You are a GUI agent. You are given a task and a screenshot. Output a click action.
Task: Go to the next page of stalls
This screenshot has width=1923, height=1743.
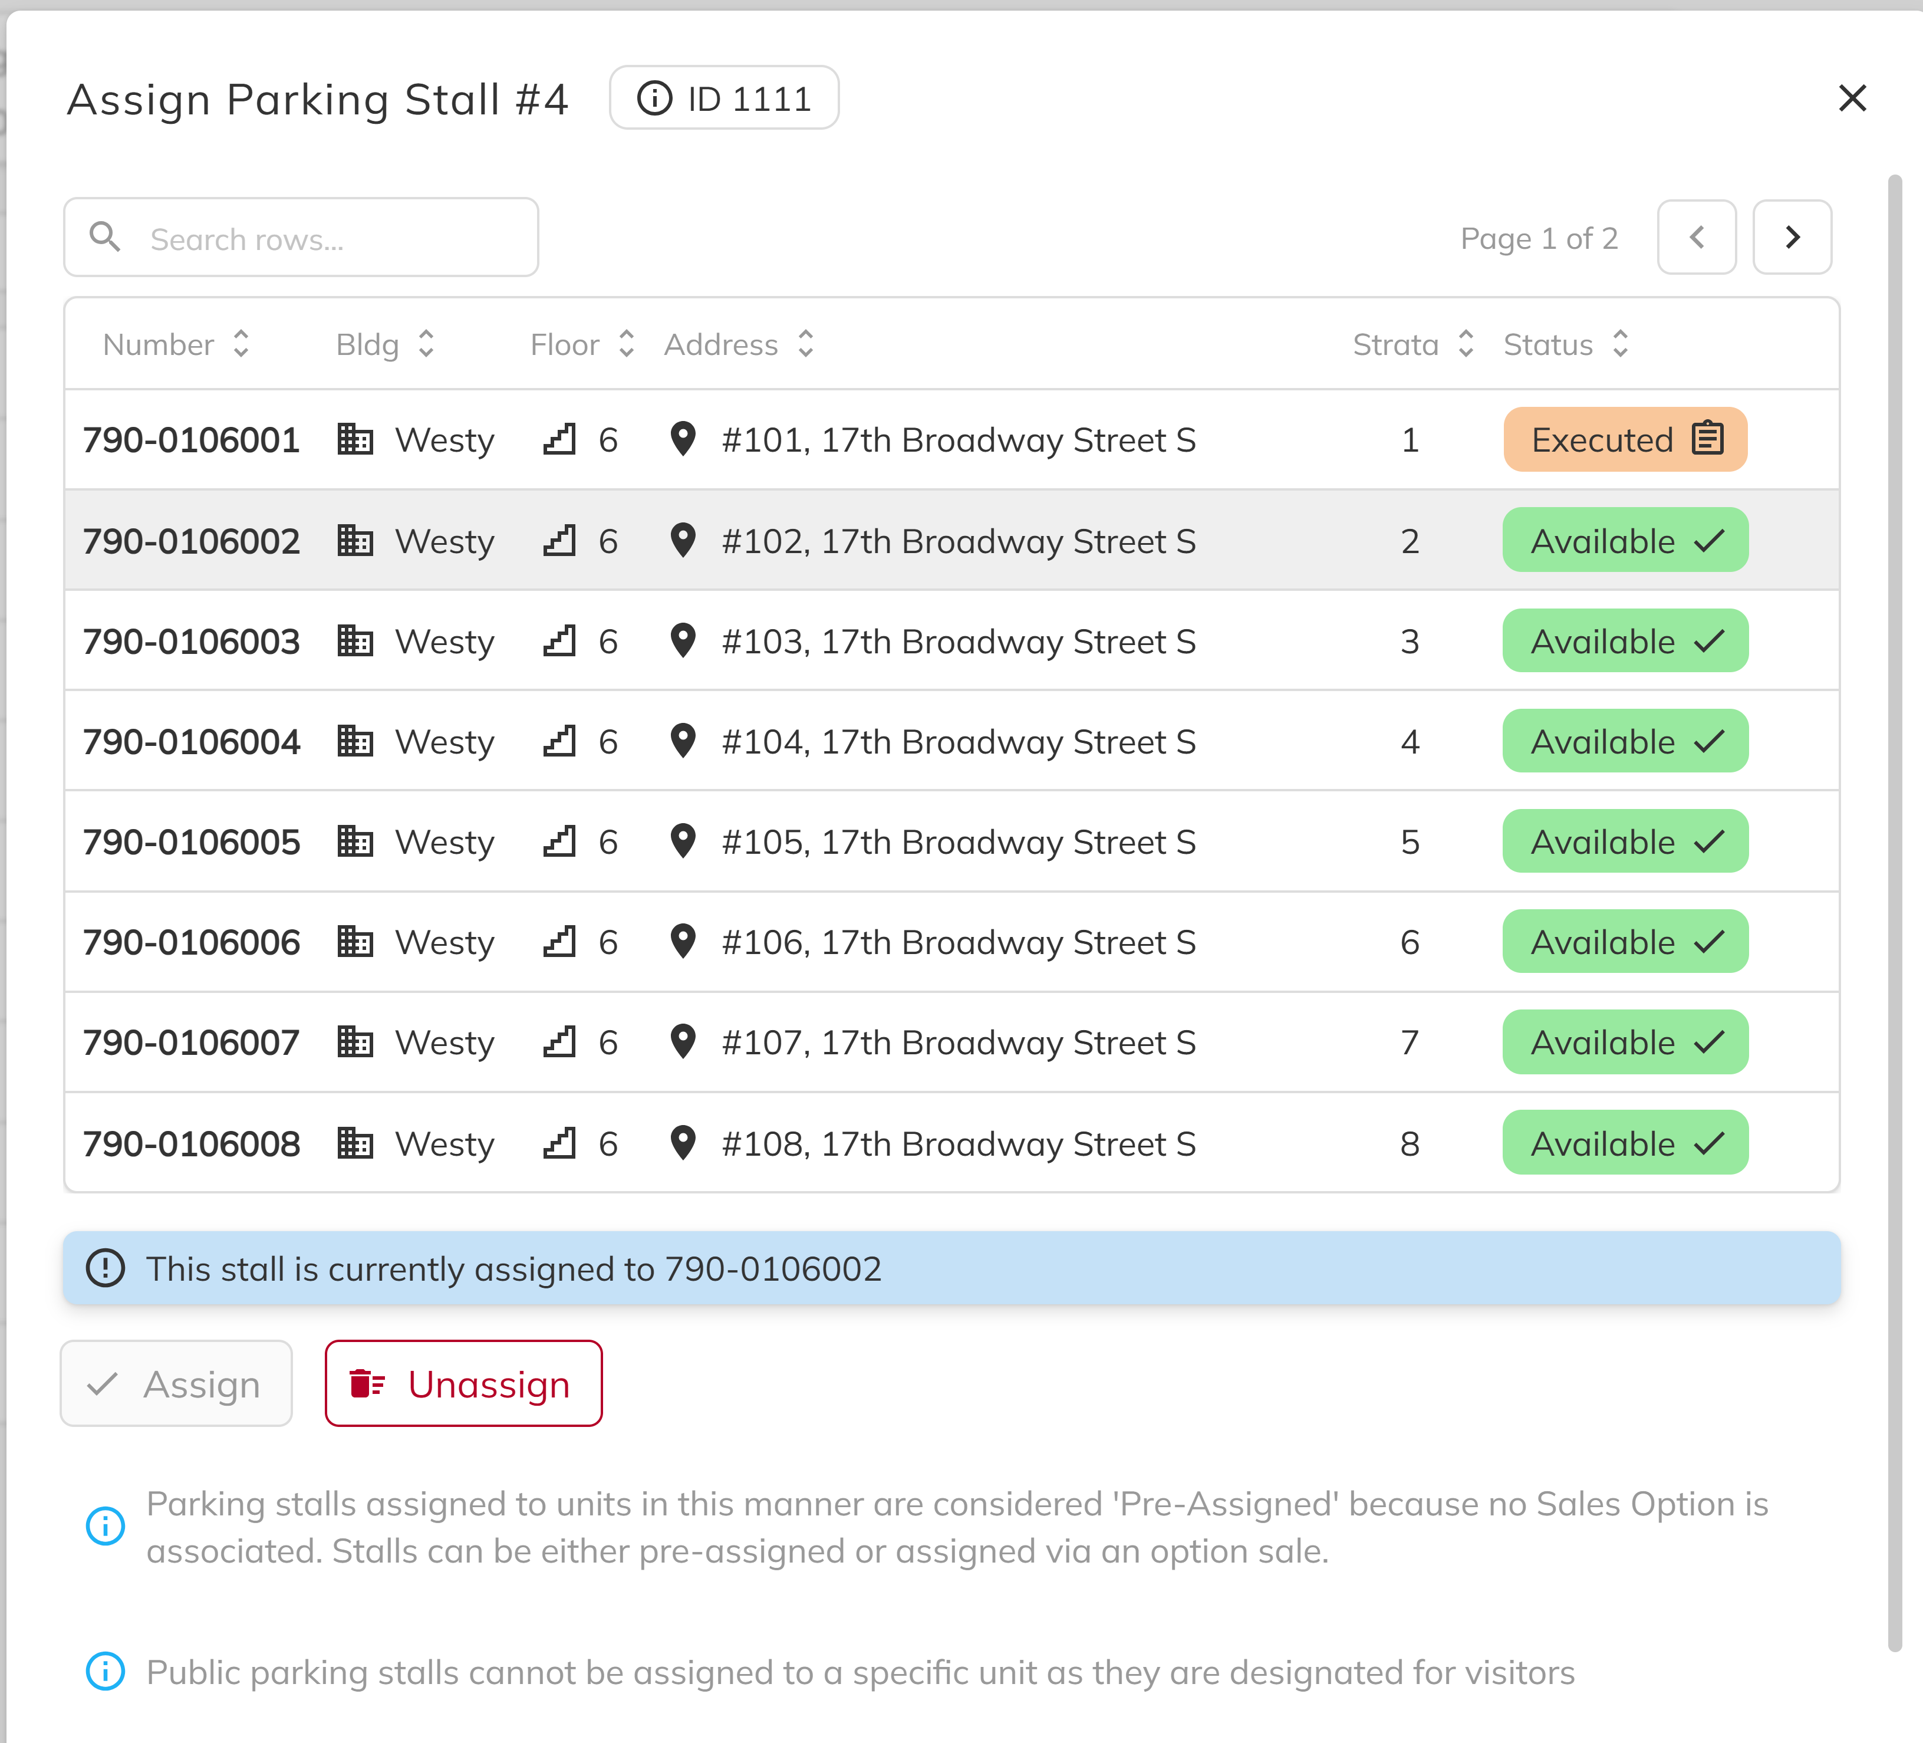[x=1792, y=236]
